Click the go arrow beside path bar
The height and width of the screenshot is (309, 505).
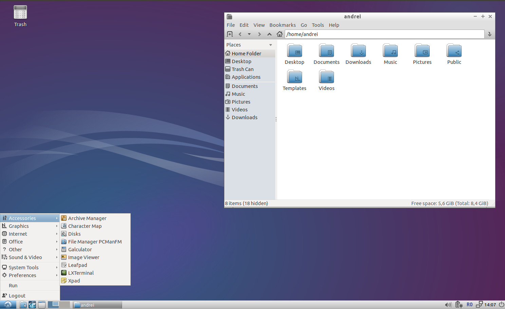[x=489, y=34]
